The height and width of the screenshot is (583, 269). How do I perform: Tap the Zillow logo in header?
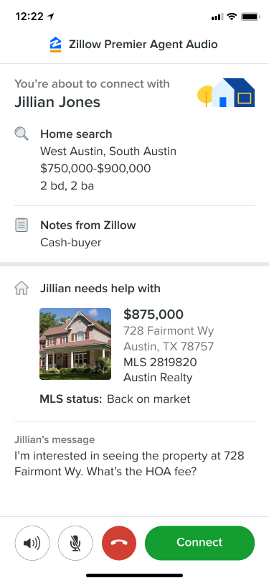tap(55, 45)
